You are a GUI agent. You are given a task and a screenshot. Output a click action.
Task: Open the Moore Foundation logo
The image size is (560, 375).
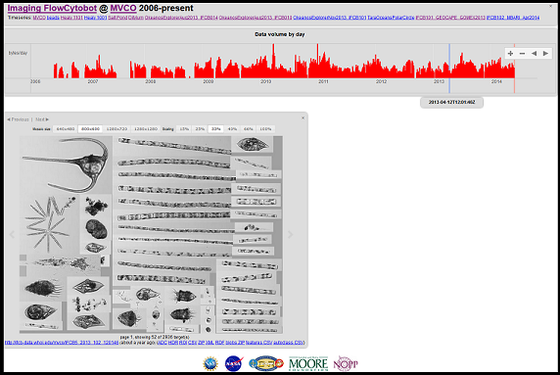(x=308, y=363)
